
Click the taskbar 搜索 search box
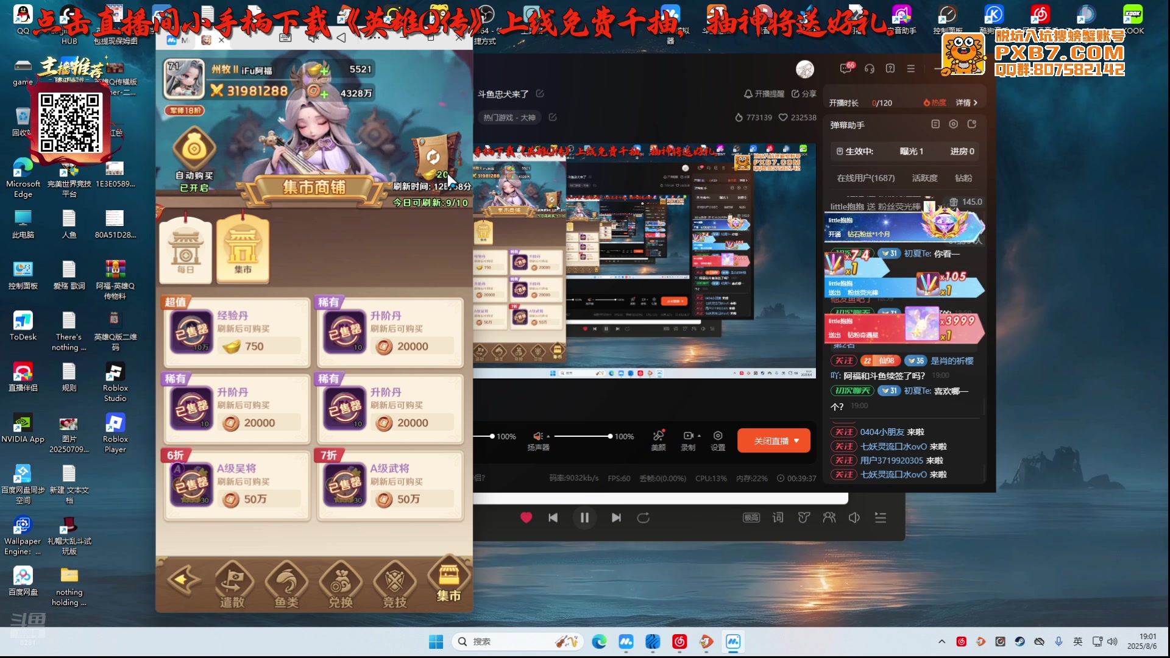click(x=517, y=642)
